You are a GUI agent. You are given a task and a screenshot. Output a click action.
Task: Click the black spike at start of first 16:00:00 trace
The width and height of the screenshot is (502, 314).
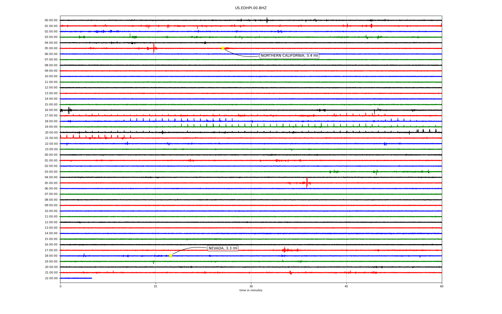[69, 110]
